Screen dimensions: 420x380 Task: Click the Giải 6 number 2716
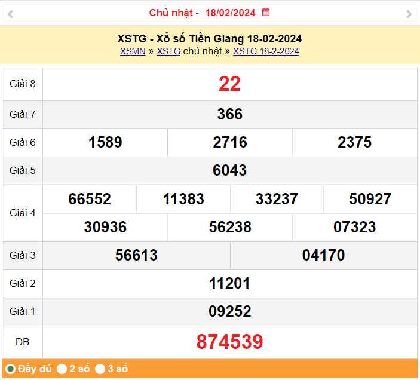pos(229,142)
